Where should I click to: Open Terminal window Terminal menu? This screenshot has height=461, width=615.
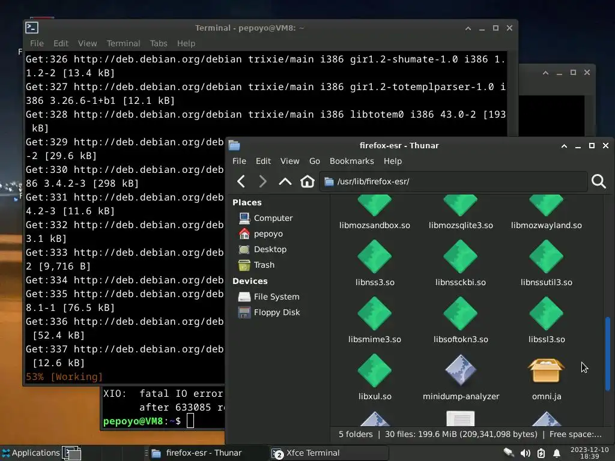tap(123, 43)
